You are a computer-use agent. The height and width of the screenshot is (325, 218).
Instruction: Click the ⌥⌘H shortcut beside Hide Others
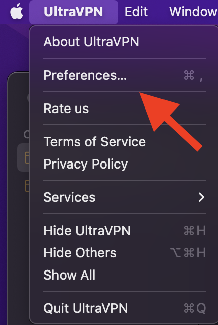pos(188,253)
